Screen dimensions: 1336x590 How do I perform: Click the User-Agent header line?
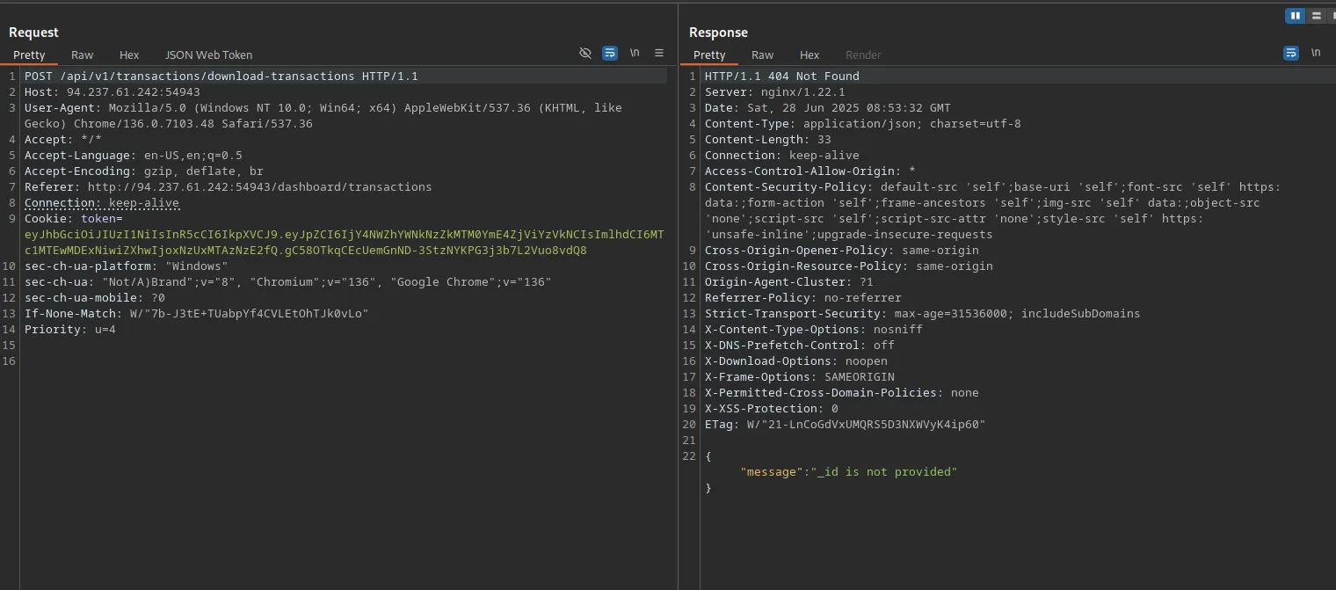323,116
